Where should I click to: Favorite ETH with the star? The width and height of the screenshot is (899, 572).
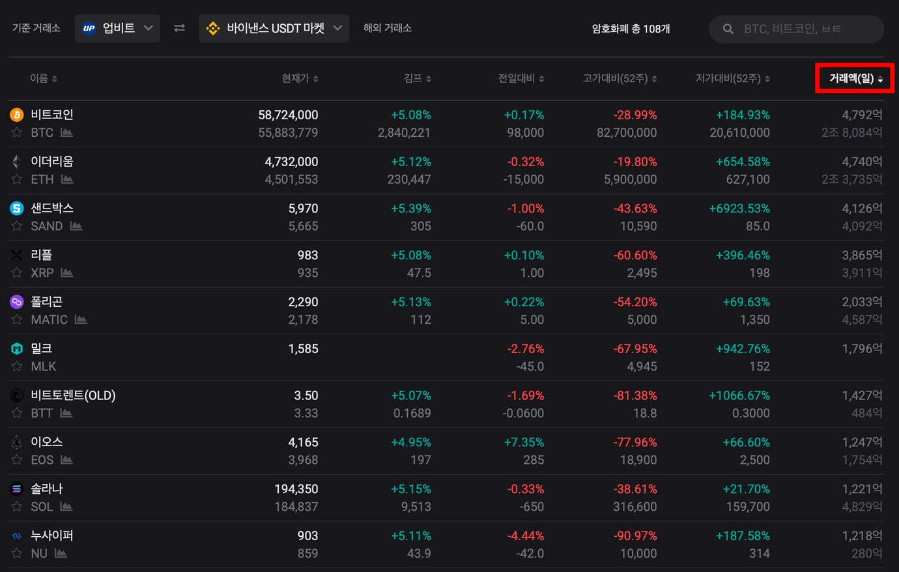(17, 179)
